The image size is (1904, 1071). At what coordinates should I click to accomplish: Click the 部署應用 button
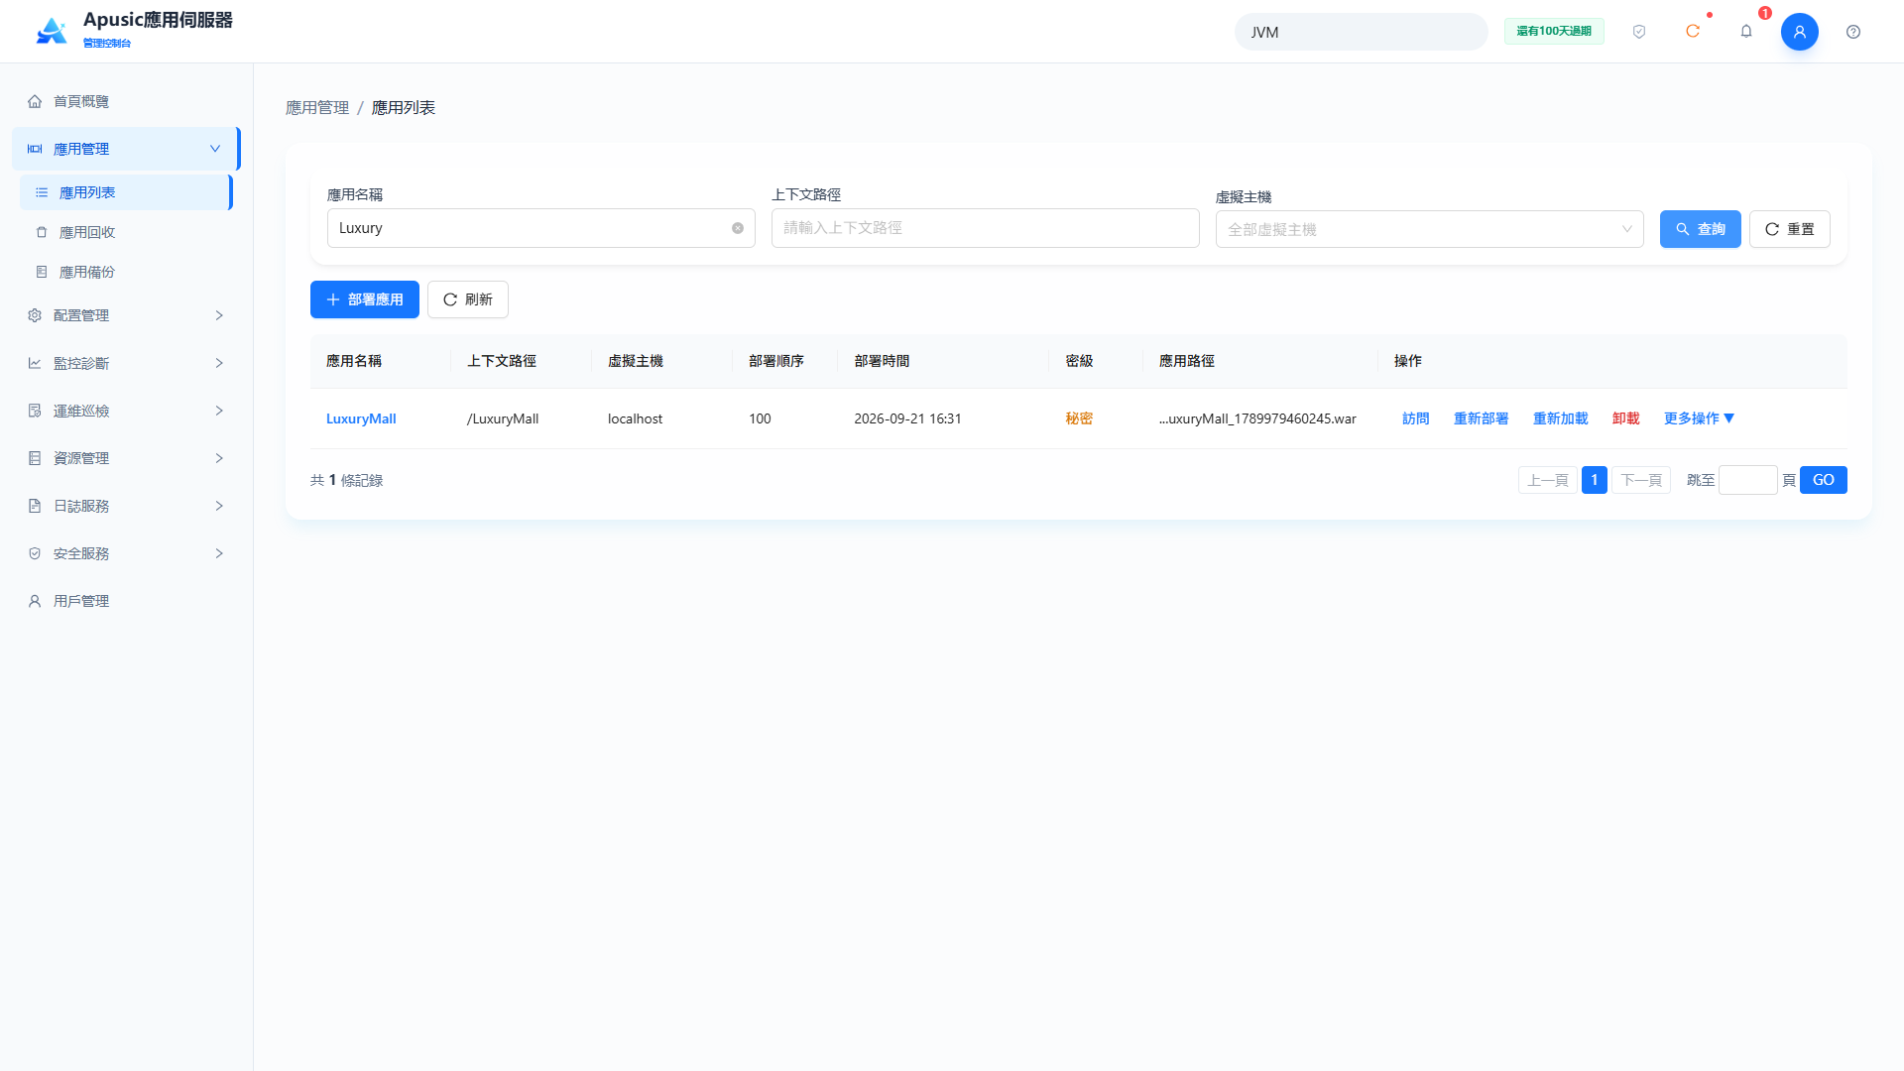(x=365, y=299)
